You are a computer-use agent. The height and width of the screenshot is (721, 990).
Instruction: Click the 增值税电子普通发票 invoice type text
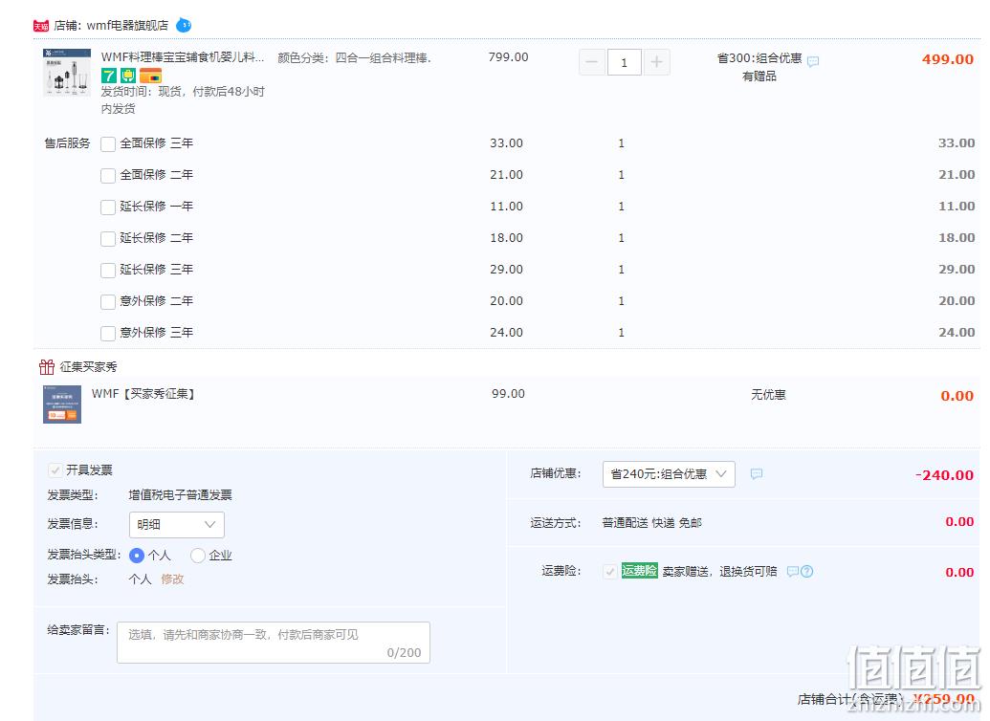[x=180, y=495]
